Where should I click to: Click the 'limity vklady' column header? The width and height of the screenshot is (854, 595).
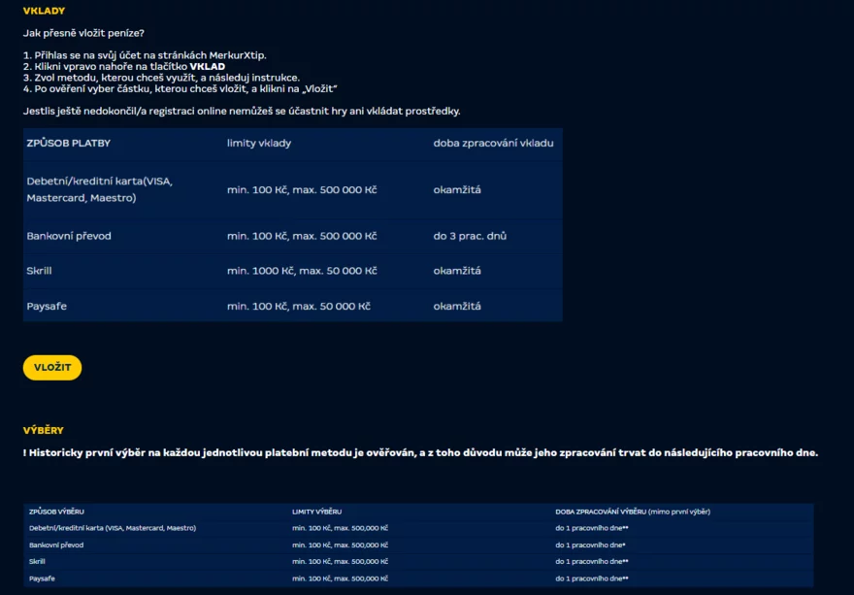tap(259, 144)
